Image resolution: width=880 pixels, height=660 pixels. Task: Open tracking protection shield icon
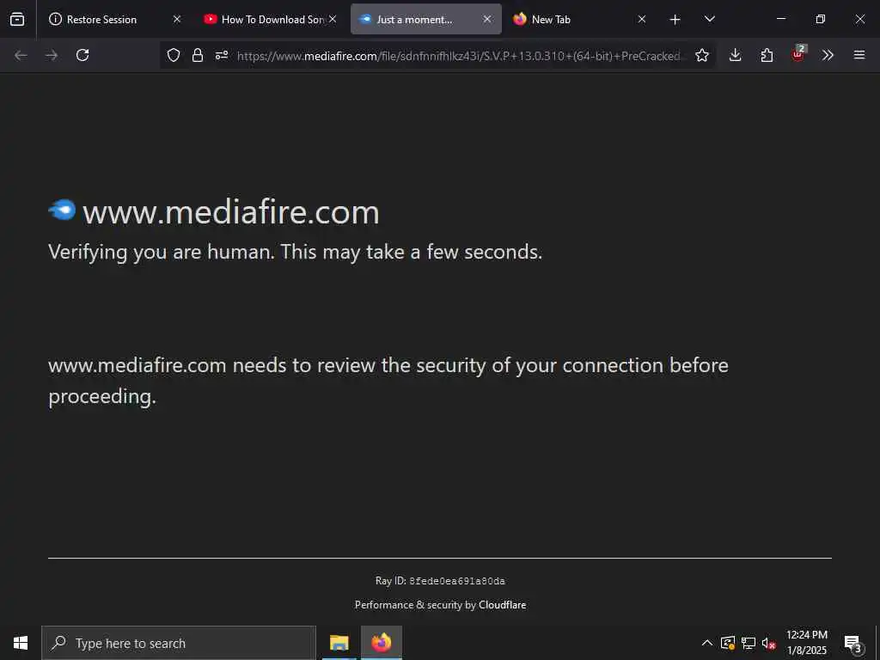[174, 55]
